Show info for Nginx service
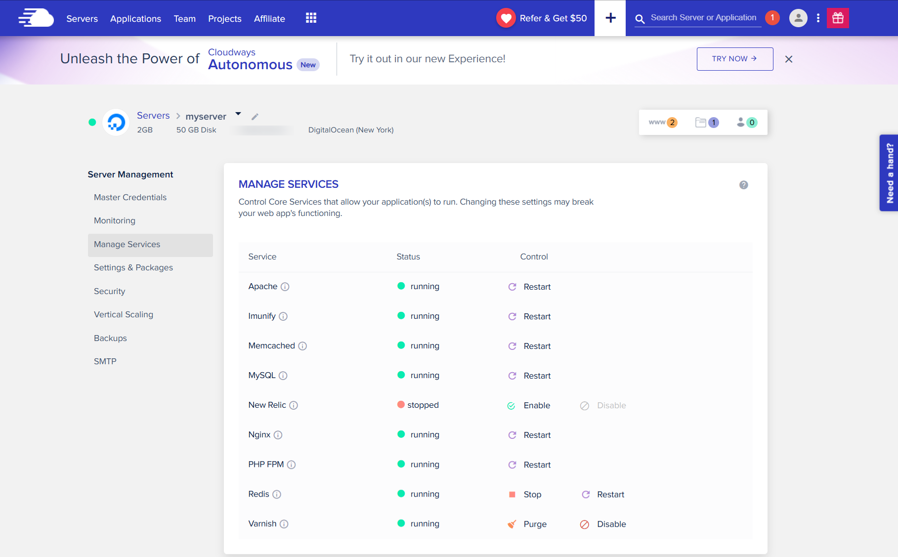This screenshot has width=898, height=557. point(278,435)
